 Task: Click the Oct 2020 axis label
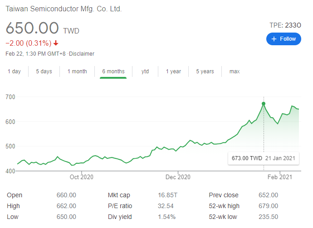pos(82,177)
